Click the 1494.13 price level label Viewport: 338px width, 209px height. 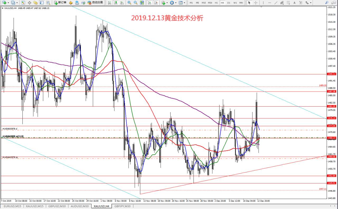(x=331, y=74)
